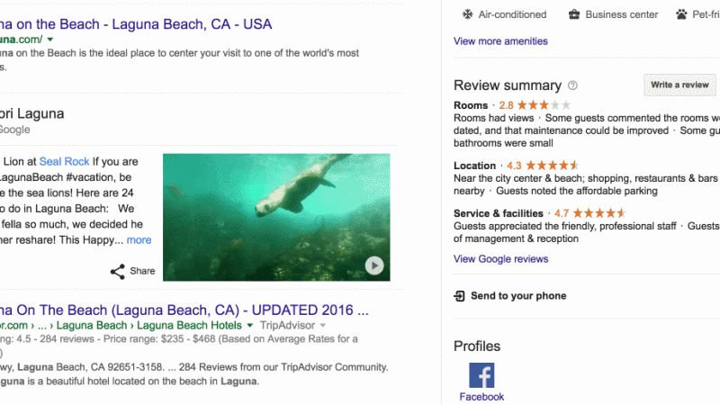This screenshot has height=405, width=720.
Task: Expand the dropdown arrow beside the green URL
Action: click(50, 40)
